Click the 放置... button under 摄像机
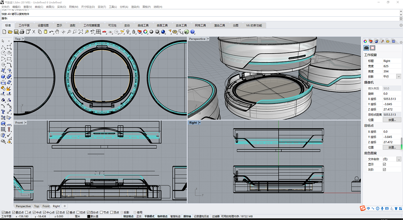The image size is (403, 220). point(392,120)
